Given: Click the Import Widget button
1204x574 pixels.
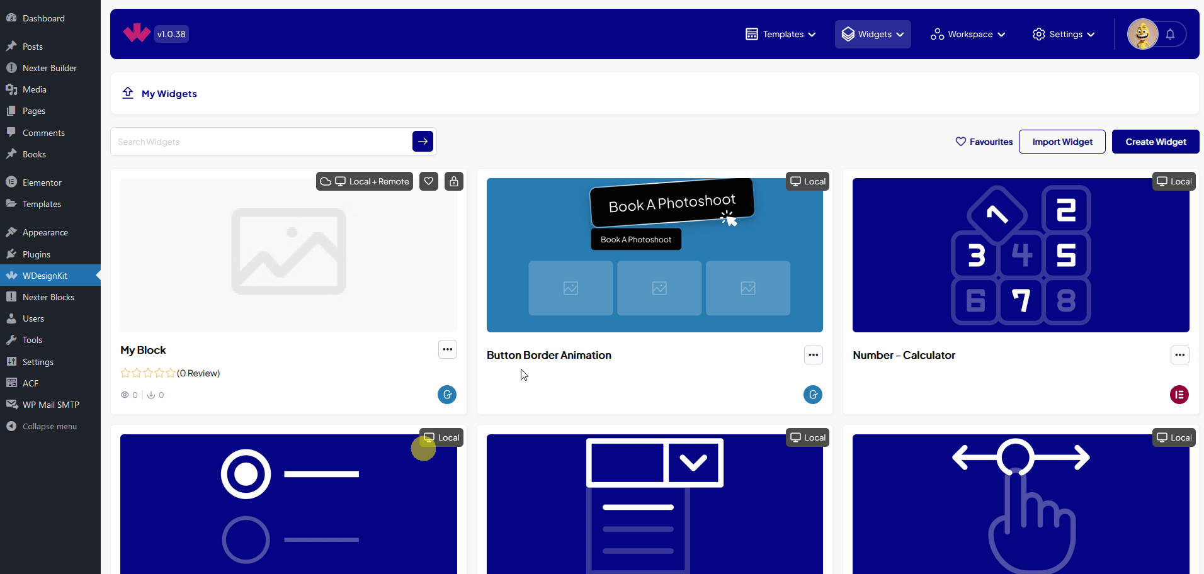Looking at the screenshot, I should 1061,142.
